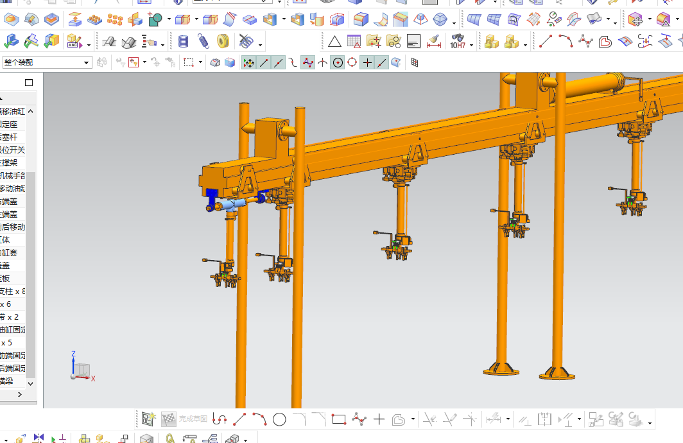
Task: Click the Studio Spline icon in bottom toolbar
Action: point(359,420)
